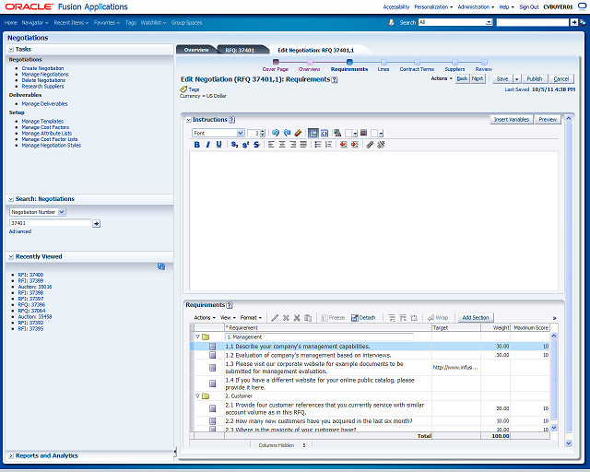This screenshot has width=590, height=472.
Task: Collapse the 2. Customer section row
Action: pyautogui.click(x=197, y=396)
